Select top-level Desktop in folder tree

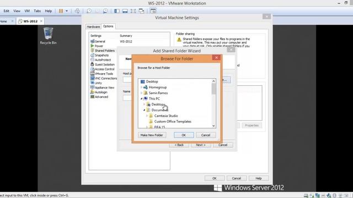(149, 81)
